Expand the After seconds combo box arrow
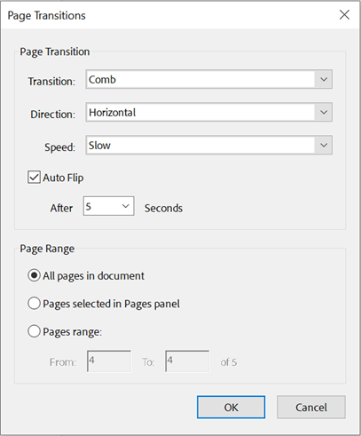 coord(126,206)
